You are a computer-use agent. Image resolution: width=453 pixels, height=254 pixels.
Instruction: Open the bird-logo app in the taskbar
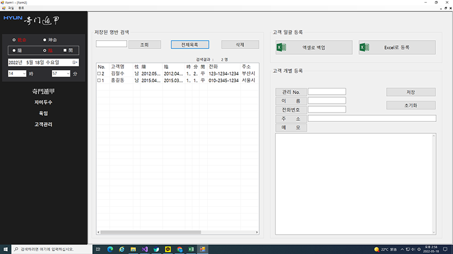click(x=156, y=249)
